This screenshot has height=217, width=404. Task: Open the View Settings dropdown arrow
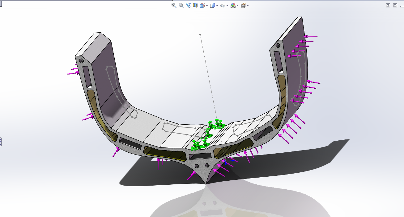pos(248,6)
